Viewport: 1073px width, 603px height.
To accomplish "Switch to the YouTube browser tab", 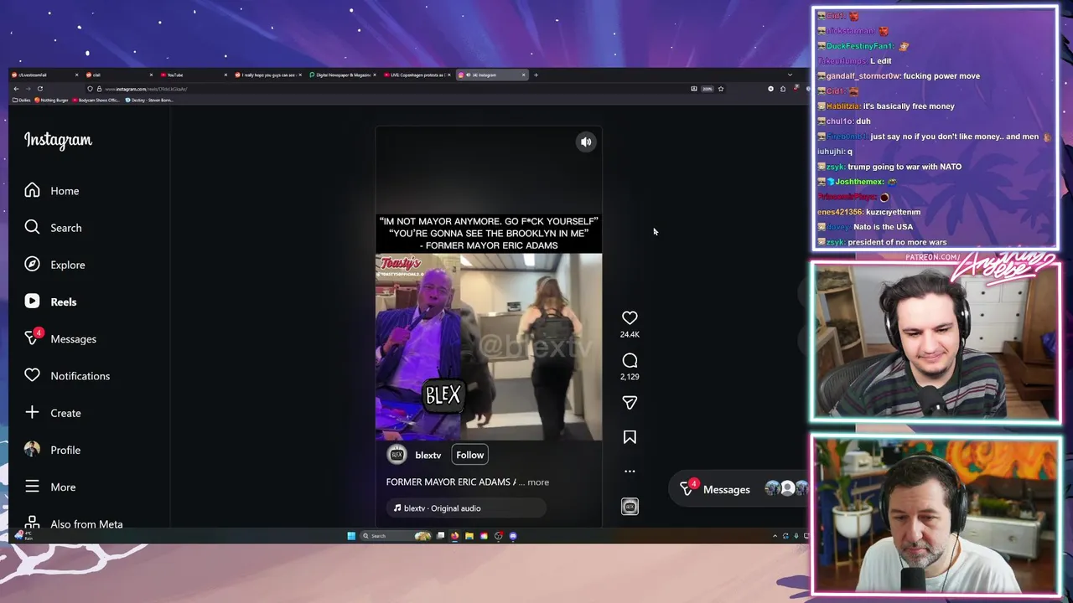I will (x=192, y=75).
